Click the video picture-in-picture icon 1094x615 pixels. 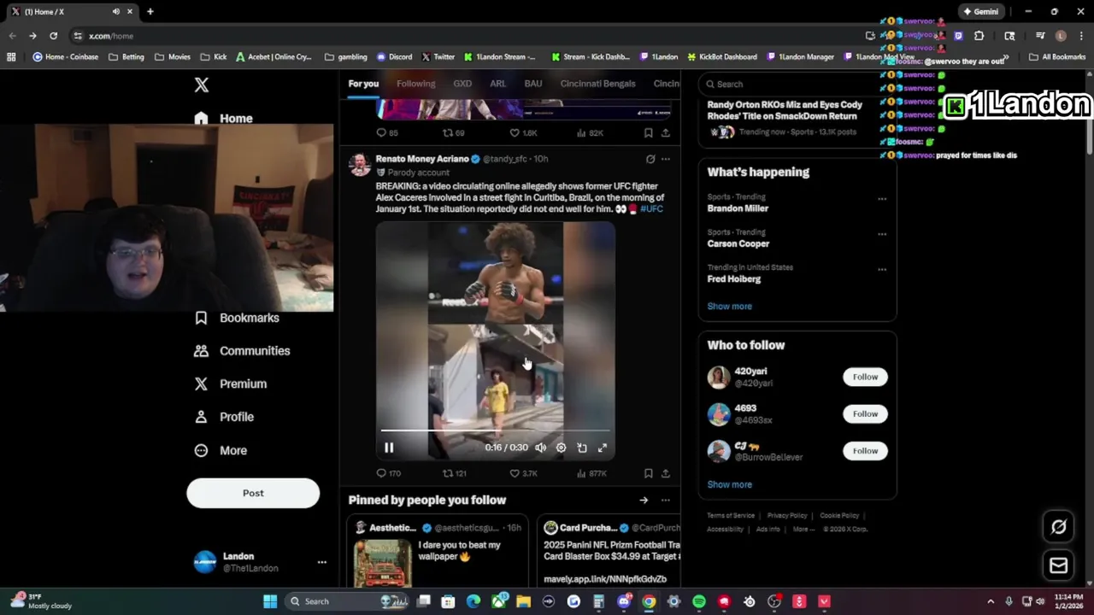tap(582, 448)
